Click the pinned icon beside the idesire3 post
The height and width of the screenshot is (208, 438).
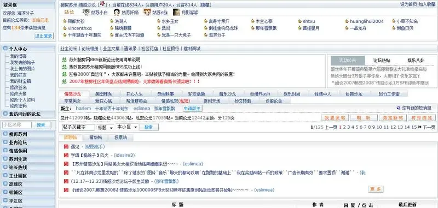[x=66, y=155]
